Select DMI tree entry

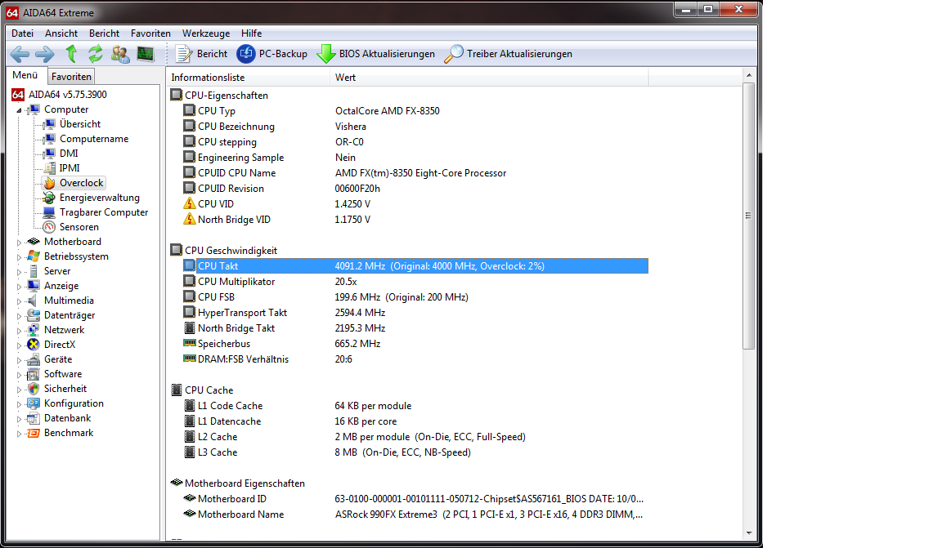[x=69, y=154]
